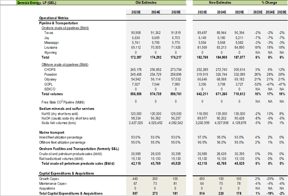
Task: Select Total crude oil petroleum products sales label
Action: 78,163
